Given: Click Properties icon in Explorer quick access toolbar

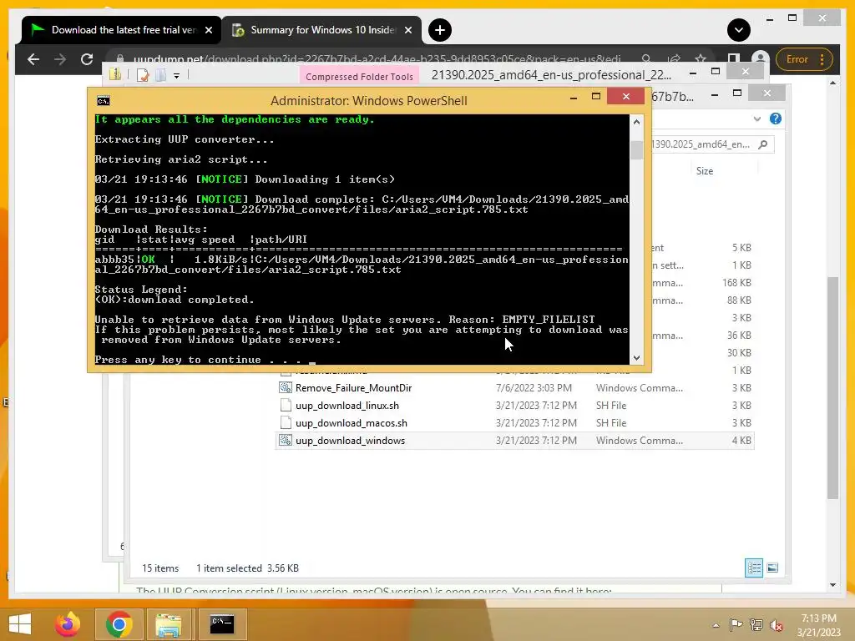Looking at the screenshot, I should [x=143, y=75].
